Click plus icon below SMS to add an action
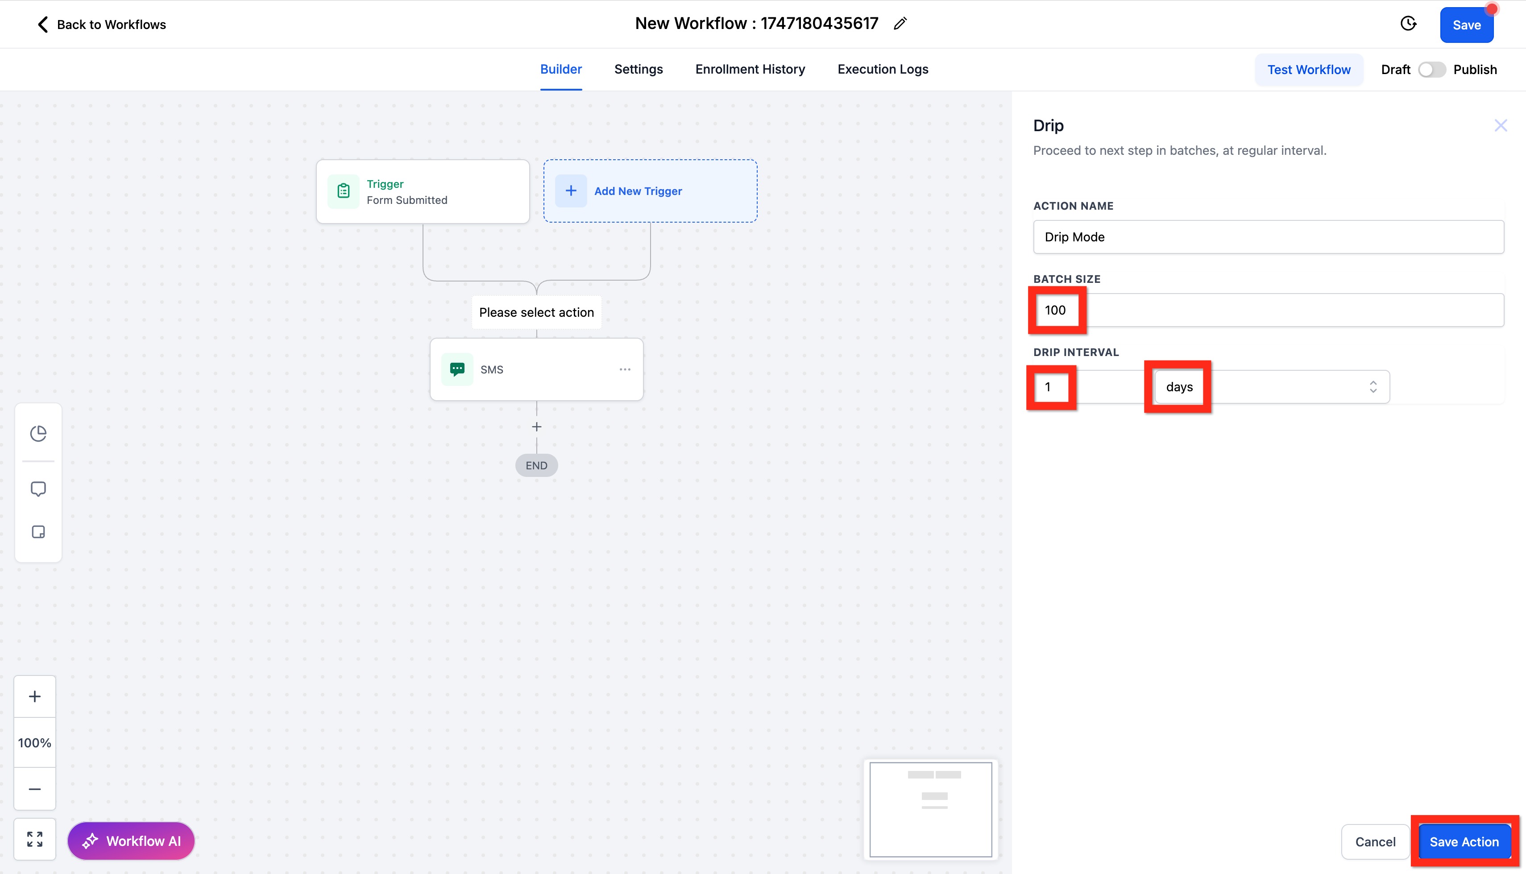Viewport: 1526px width, 874px height. (x=537, y=427)
